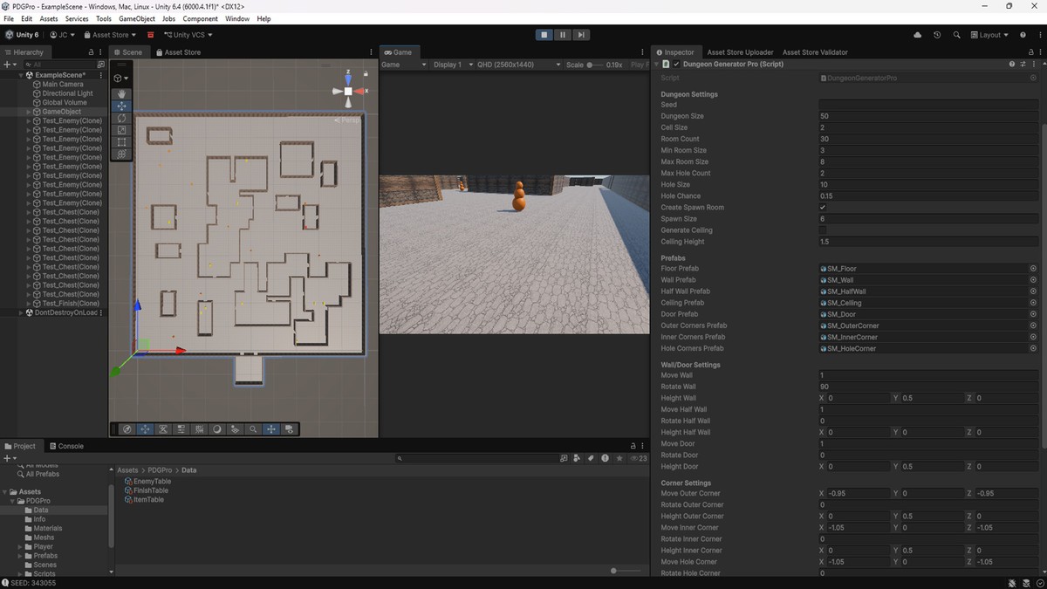Open the toolbar help icon
Screen dimensions: 1047x589
pyautogui.click(x=1023, y=35)
